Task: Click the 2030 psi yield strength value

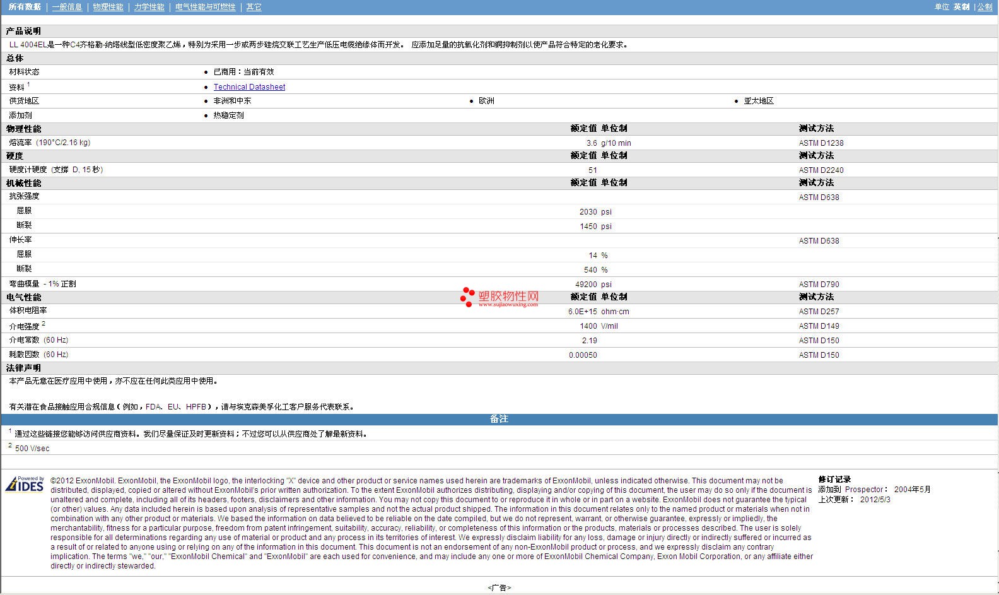Action: [595, 212]
